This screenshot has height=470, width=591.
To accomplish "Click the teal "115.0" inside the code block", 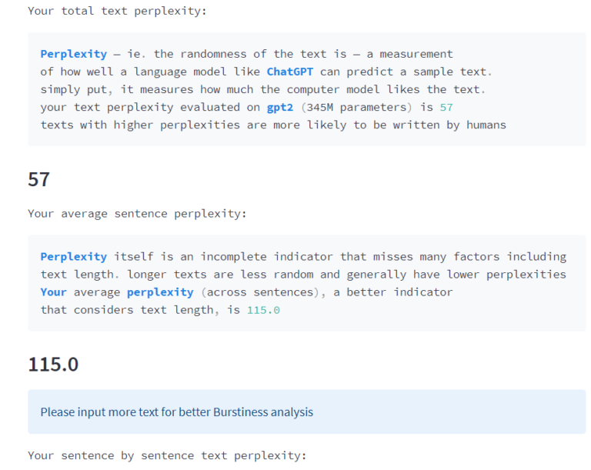I will 263,310.
